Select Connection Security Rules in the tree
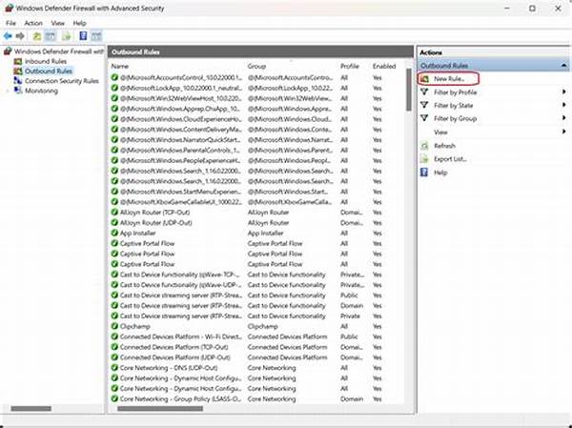The image size is (572, 428). [x=62, y=81]
